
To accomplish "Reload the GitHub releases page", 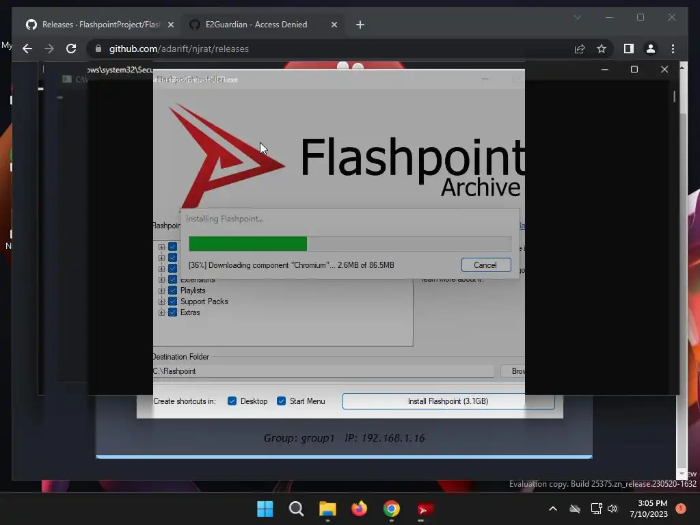I will point(71,49).
